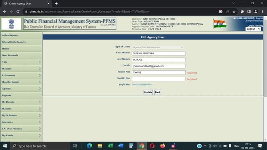Expand the My Schemes menu

point(21,115)
